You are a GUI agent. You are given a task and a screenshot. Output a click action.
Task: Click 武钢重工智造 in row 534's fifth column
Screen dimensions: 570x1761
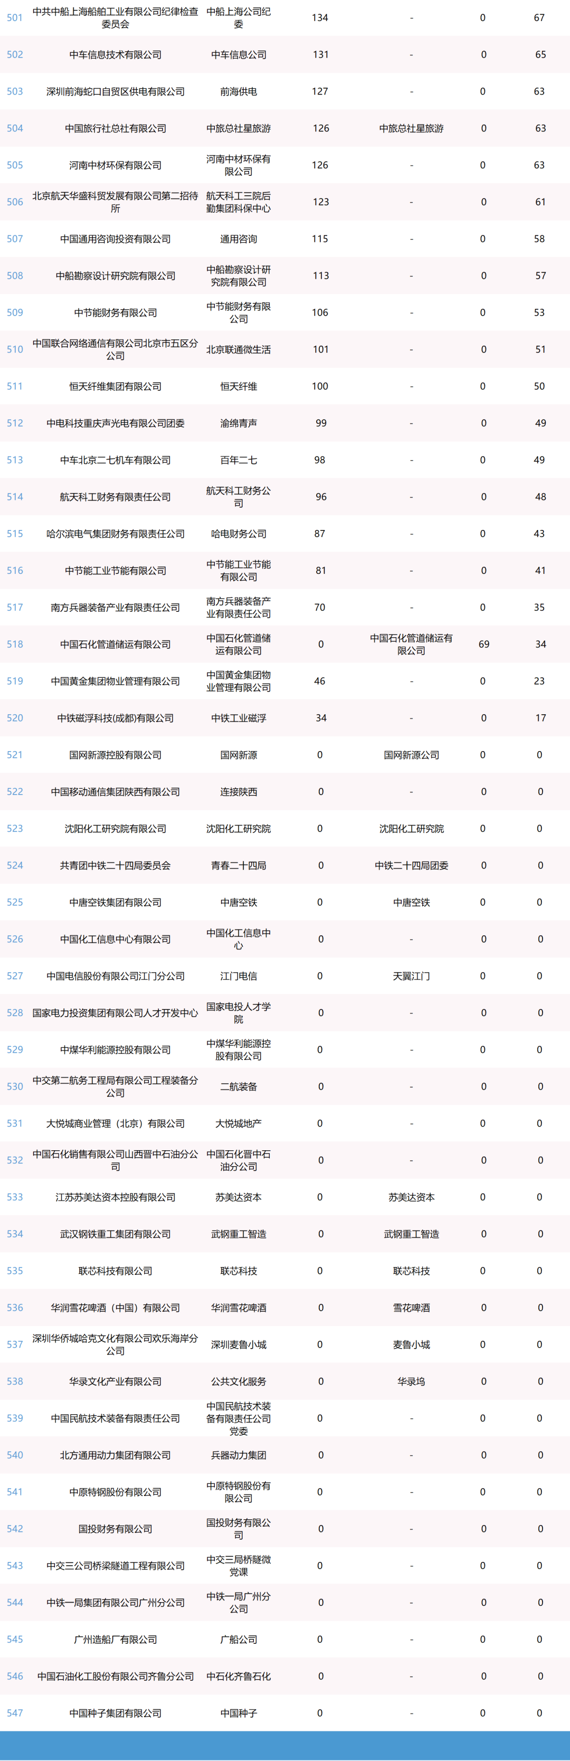(x=412, y=1235)
